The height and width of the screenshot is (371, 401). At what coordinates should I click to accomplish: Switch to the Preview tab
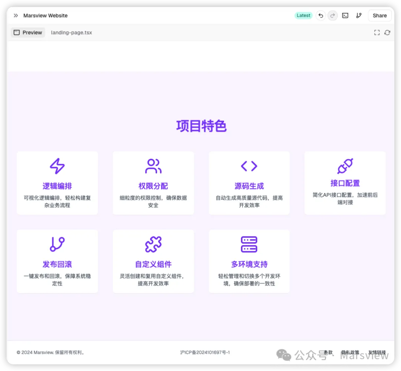28,32
